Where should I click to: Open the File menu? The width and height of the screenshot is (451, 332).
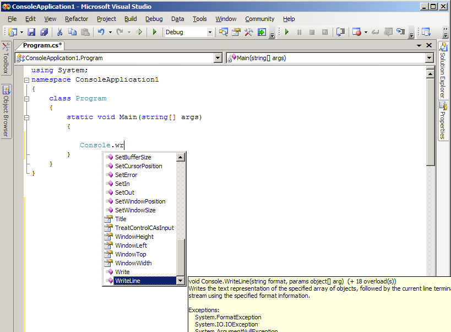pos(12,19)
